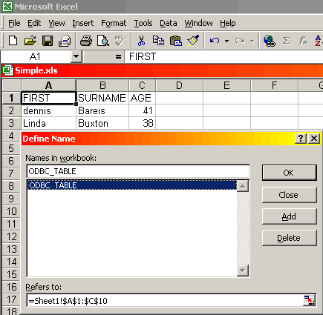
Task: Select column D header
Action: tap(179, 85)
